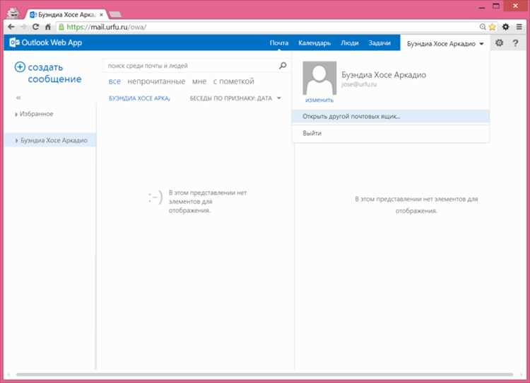The image size is (530, 383).
Task: Open the help question mark icon
Action: [515, 43]
